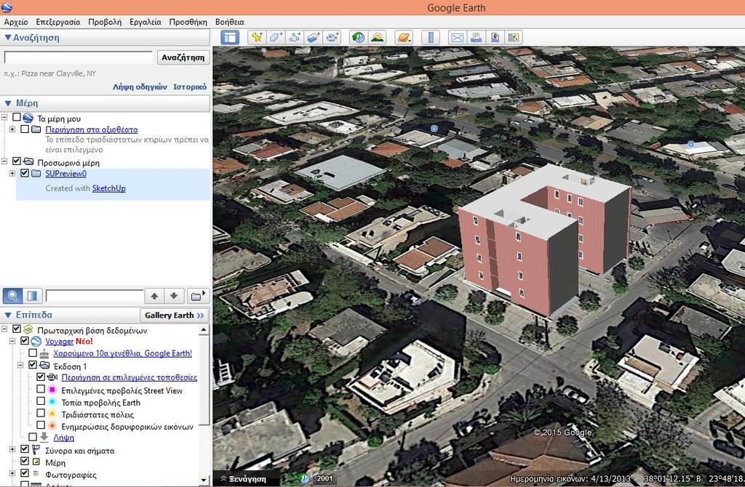The image size is (745, 487).
Task: Enable Τρισδιάστατες πόλεις checkbox
Action: click(41, 414)
